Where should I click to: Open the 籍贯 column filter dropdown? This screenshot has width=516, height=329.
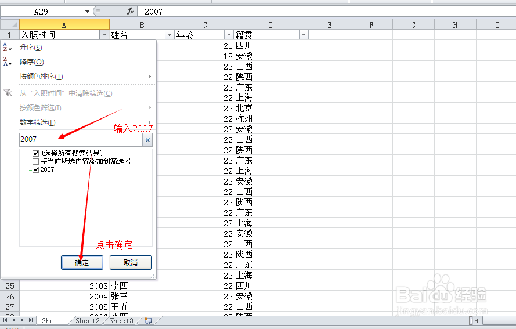pyautogui.click(x=304, y=35)
